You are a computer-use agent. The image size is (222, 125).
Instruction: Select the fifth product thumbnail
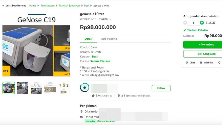pyautogui.click(x=64, y=88)
